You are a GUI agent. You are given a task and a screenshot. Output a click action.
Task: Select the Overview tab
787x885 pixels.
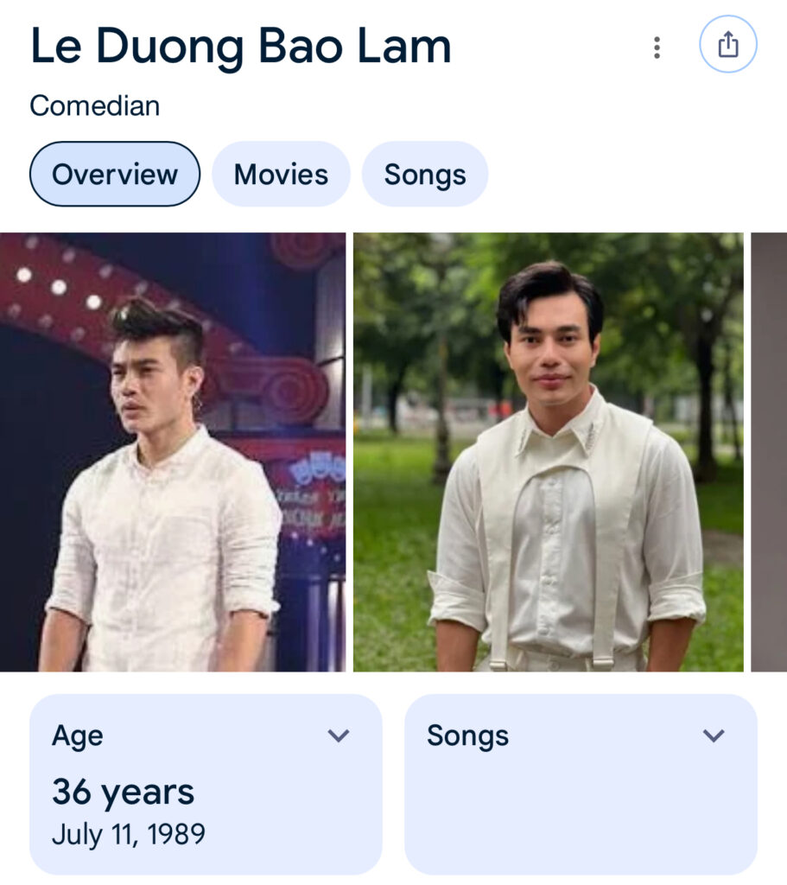[x=115, y=175]
